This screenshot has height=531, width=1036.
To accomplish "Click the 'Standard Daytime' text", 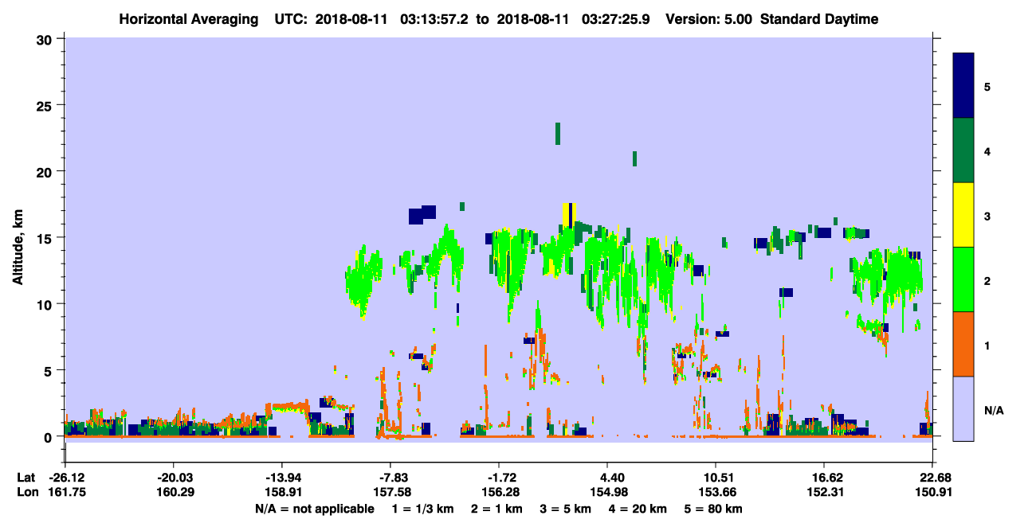I will pyautogui.click(x=818, y=19).
